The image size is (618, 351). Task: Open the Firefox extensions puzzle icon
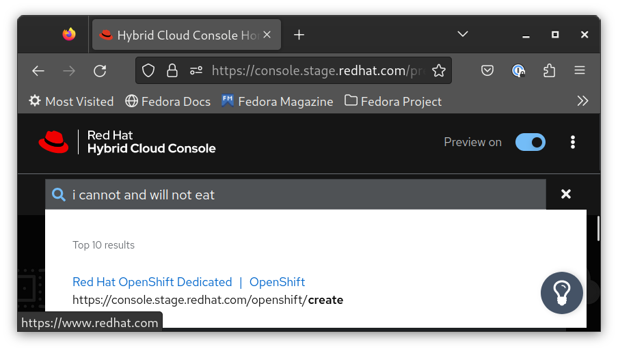(549, 70)
